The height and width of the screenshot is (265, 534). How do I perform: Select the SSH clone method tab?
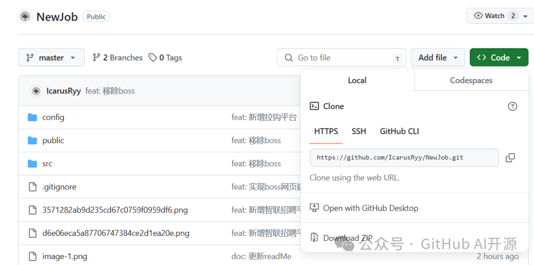click(358, 131)
